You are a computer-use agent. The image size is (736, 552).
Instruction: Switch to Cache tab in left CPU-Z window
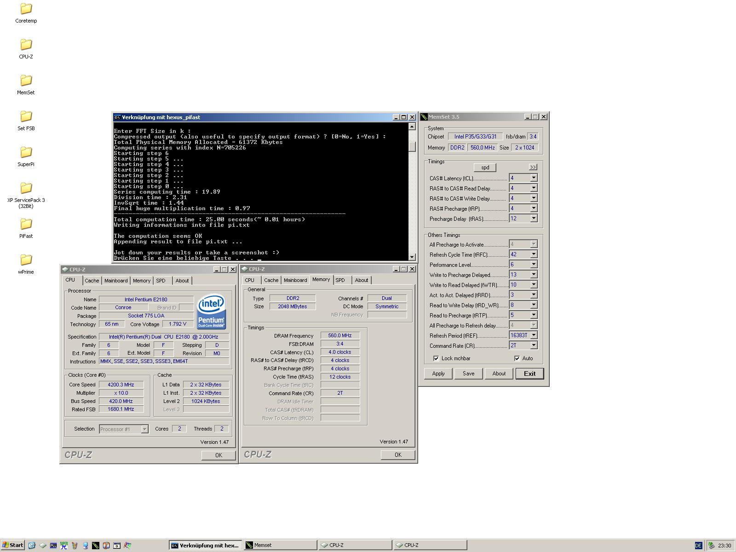pos(92,281)
